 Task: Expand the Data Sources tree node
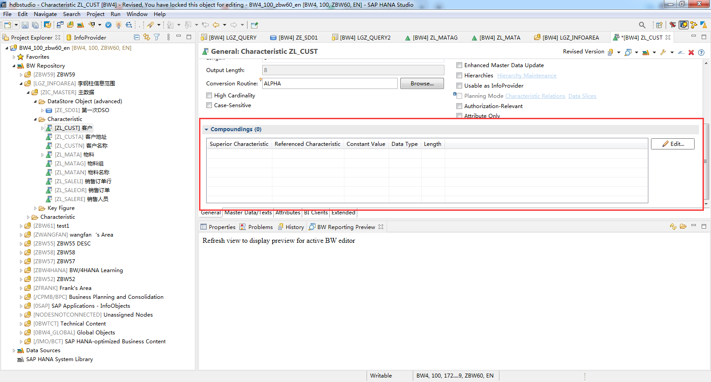(14, 350)
